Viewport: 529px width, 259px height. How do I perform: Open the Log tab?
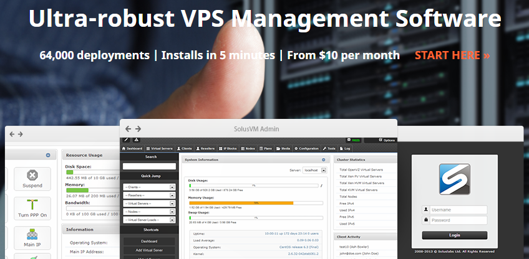(345, 149)
